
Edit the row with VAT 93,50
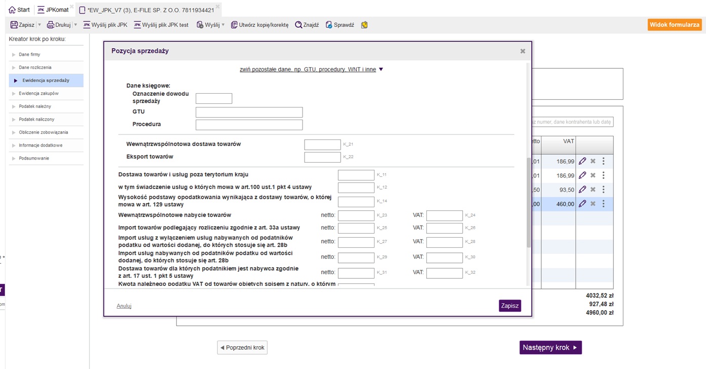pos(582,190)
